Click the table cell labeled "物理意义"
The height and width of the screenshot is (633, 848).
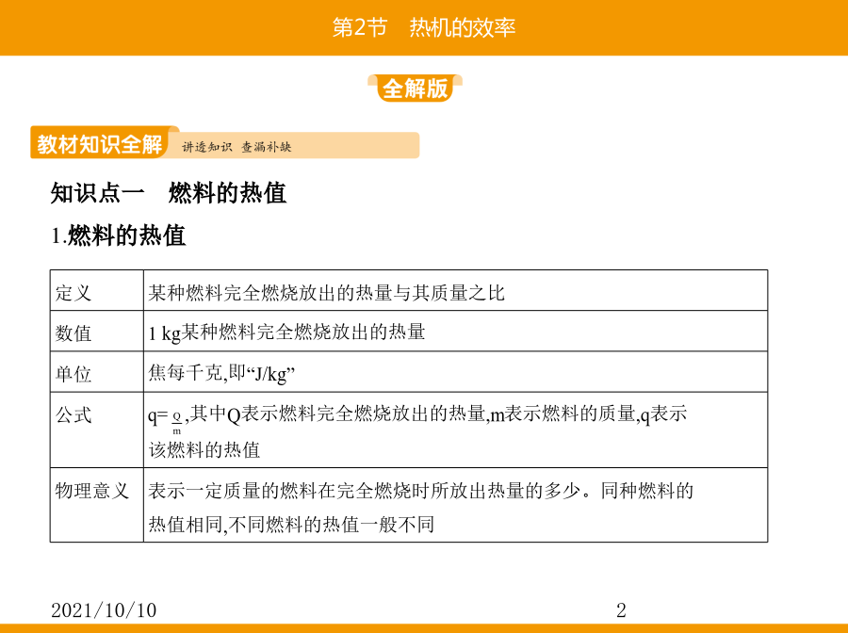coord(97,505)
